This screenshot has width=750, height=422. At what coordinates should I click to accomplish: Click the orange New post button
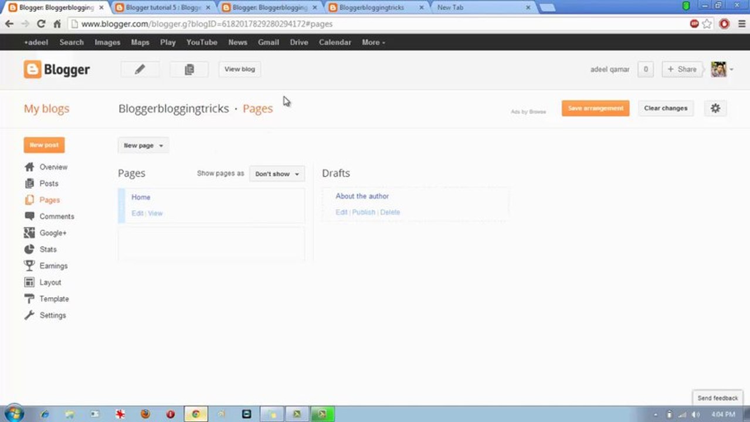pyautogui.click(x=44, y=145)
